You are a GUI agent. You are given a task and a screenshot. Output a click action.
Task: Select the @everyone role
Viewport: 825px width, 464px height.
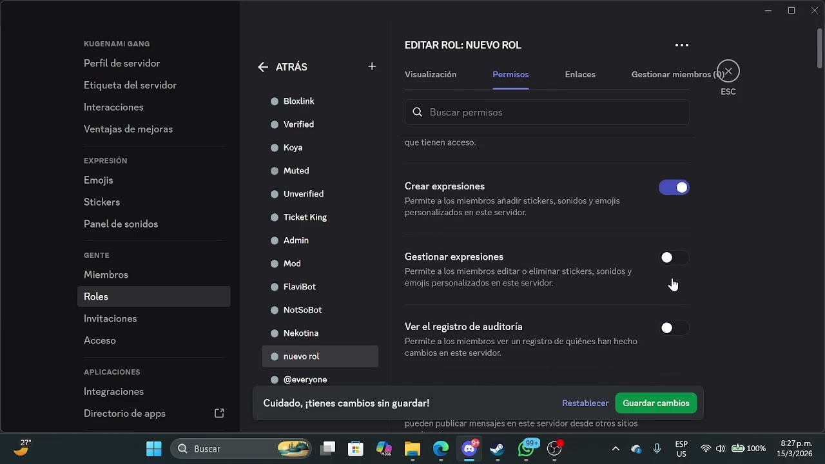[x=320, y=380]
